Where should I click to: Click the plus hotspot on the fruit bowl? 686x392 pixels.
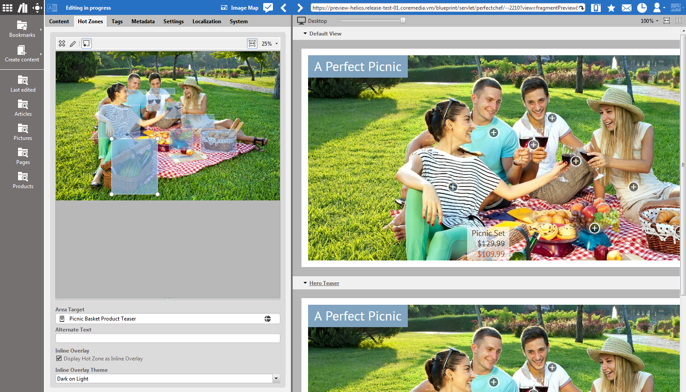595,228
